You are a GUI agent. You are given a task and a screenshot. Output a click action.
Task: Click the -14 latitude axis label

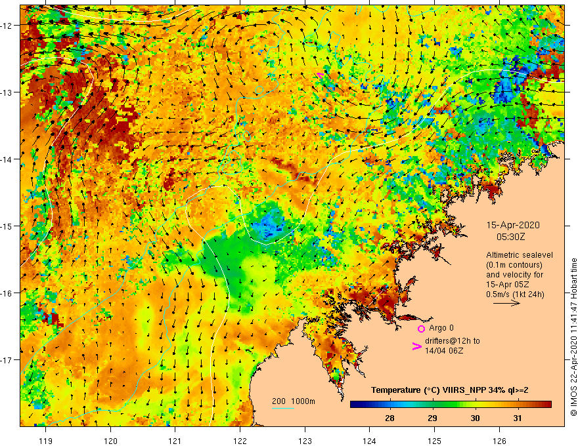pos(7,159)
